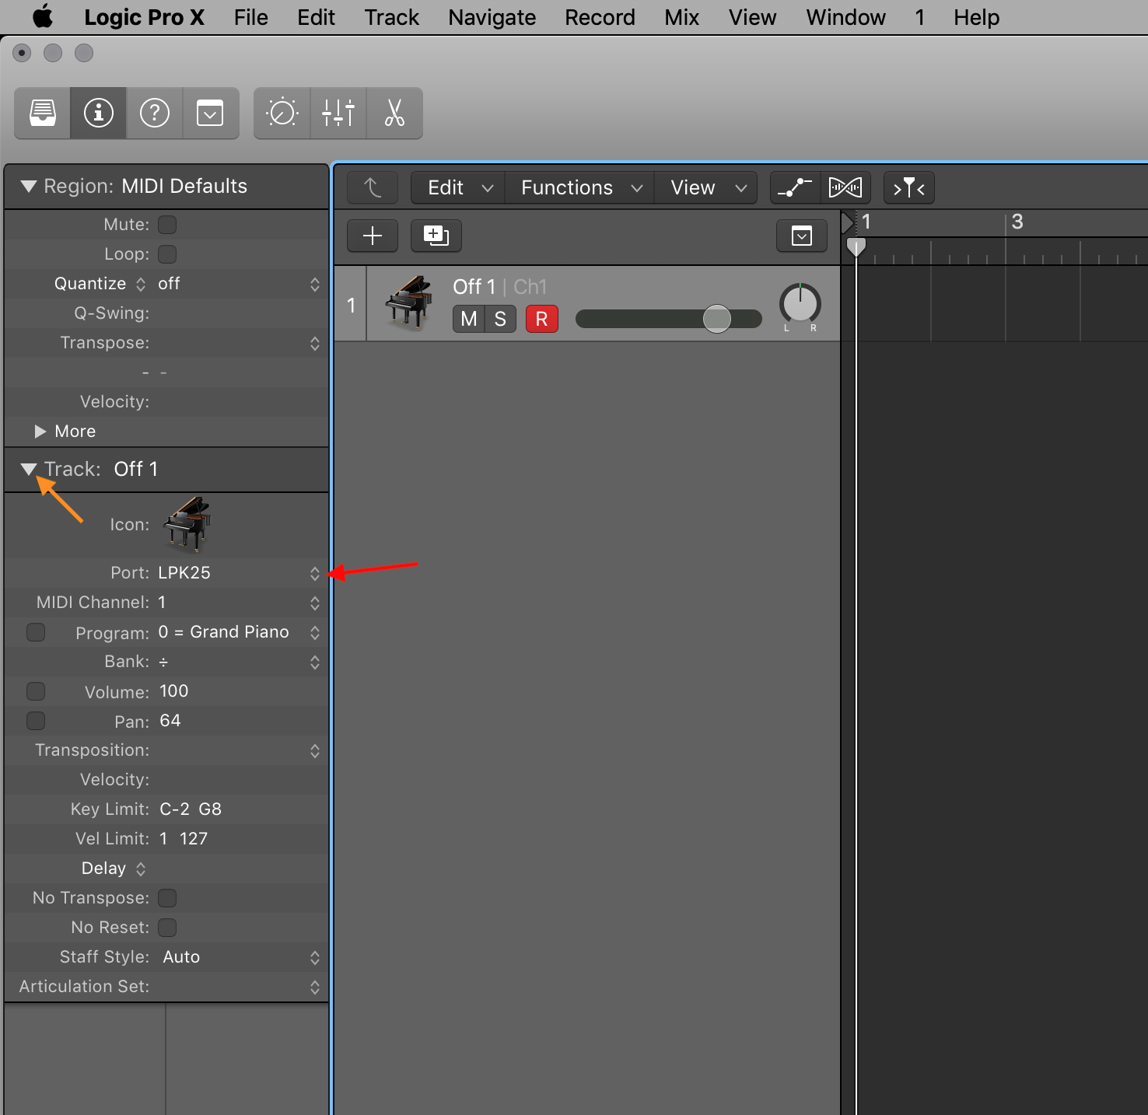The image size is (1148, 1115).
Task: Open the Apple menu
Action: [43, 17]
